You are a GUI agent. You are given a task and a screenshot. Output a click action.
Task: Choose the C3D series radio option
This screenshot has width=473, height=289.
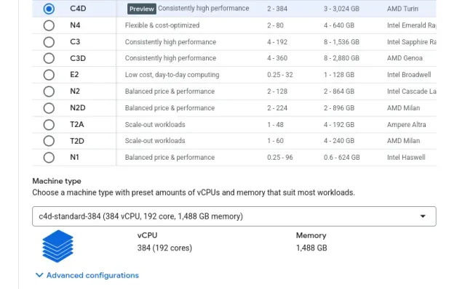tap(49, 58)
